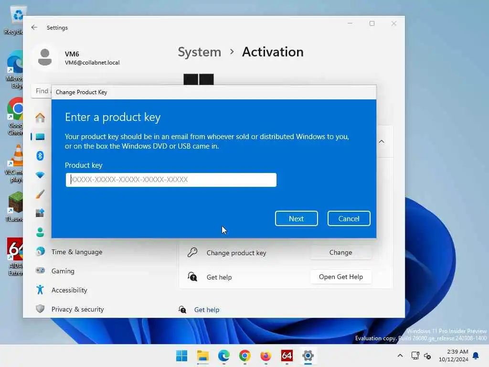
Task: Click the Change product key button
Action: click(340, 252)
